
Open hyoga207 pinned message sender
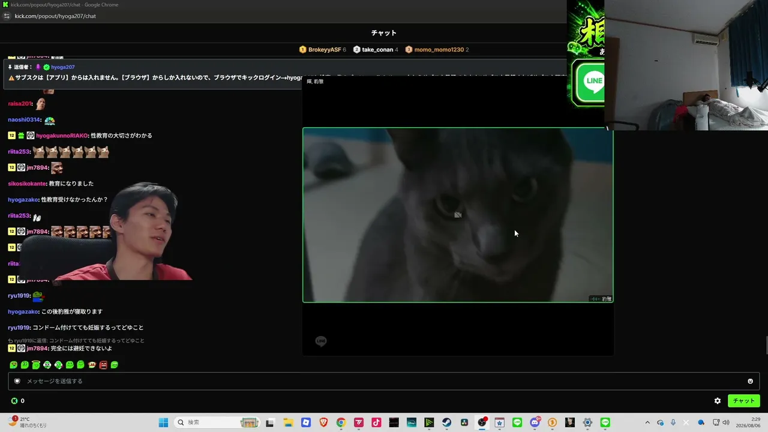pyautogui.click(x=63, y=67)
